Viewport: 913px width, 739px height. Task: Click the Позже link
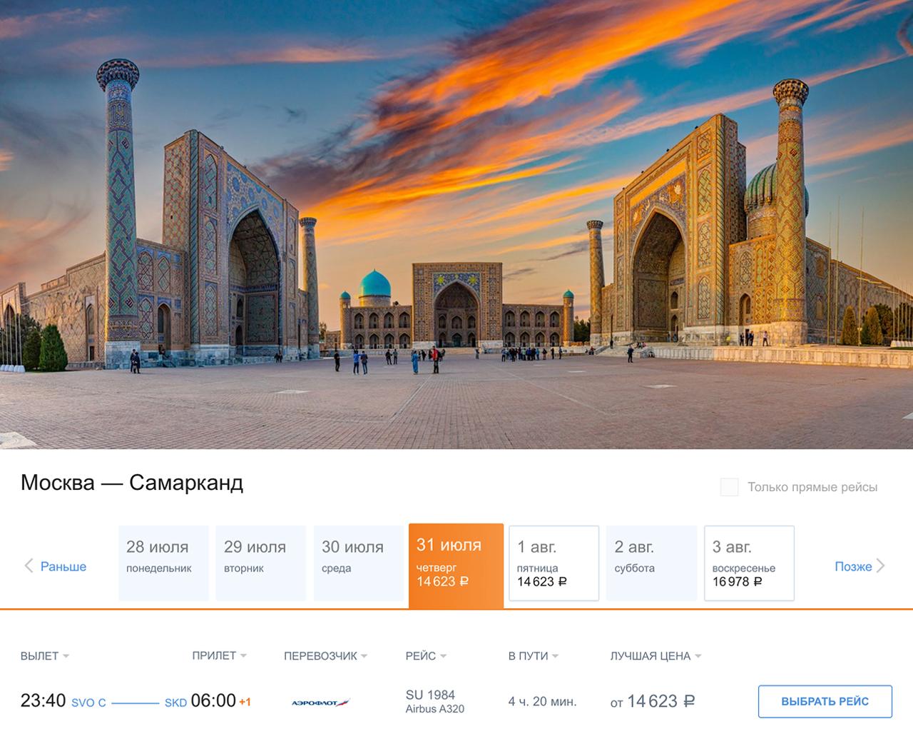[853, 566]
